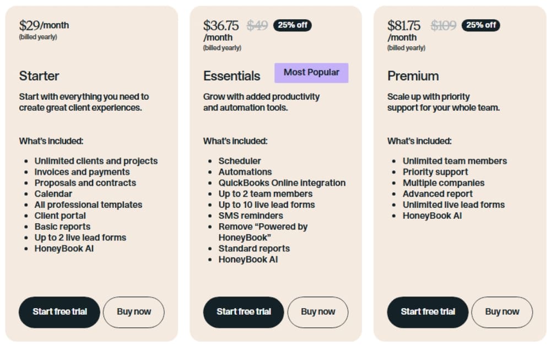Screen dimensions: 551x350
Task: Click the Most Popular badge
Action: [311, 72]
